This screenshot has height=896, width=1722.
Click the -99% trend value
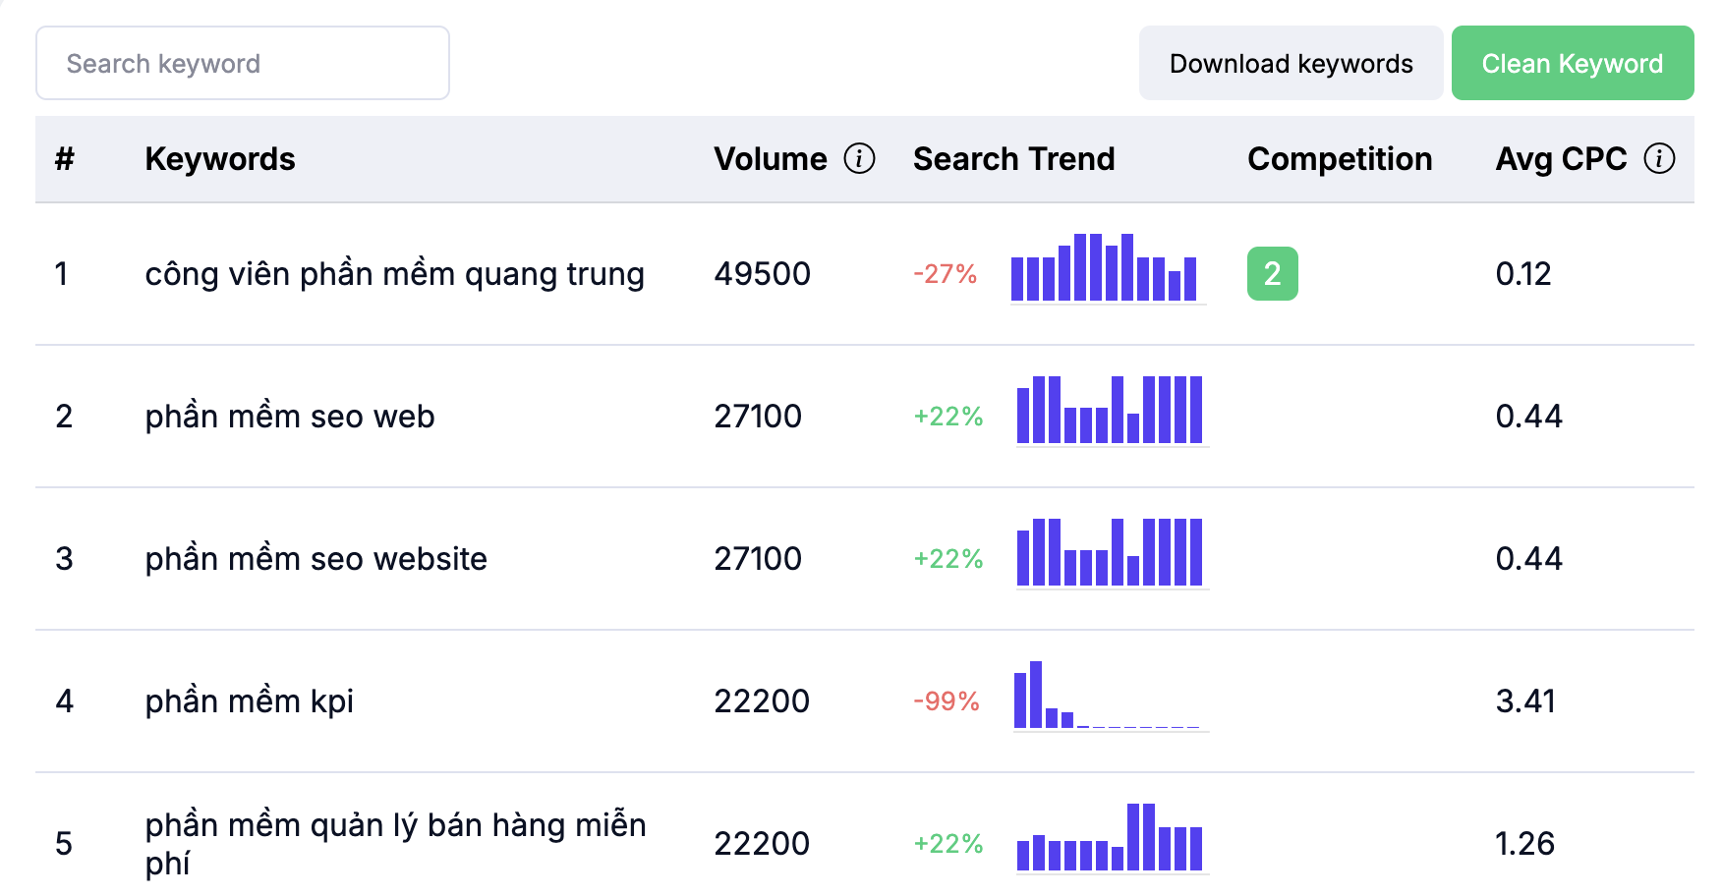947,700
